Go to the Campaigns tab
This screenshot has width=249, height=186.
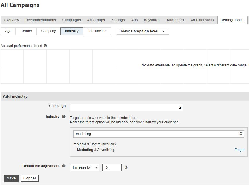pos(72,20)
